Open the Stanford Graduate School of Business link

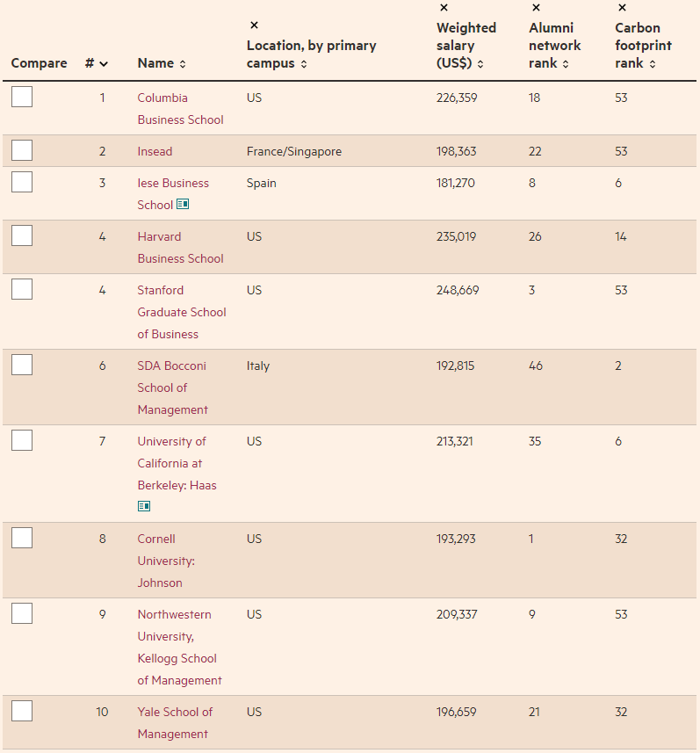click(x=182, y=312)
